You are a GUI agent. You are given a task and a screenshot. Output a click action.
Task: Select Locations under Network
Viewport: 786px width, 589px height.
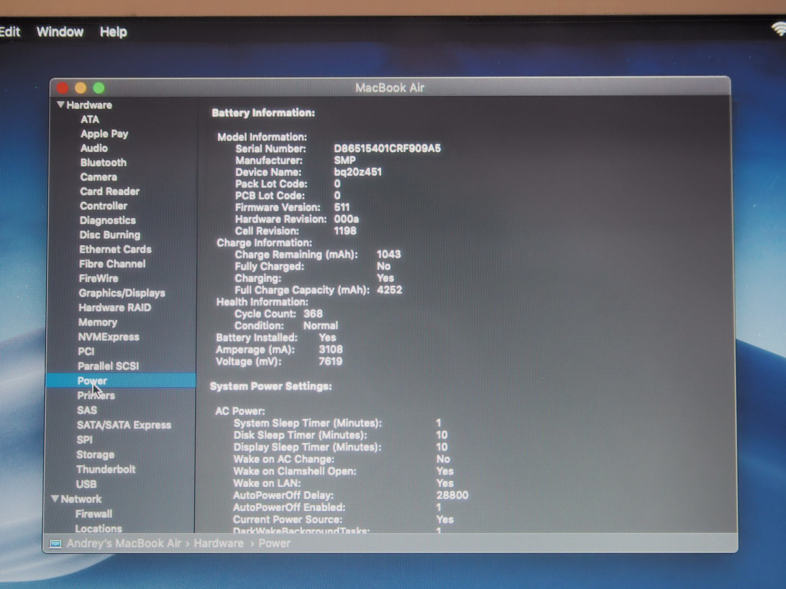click(98, 529)
